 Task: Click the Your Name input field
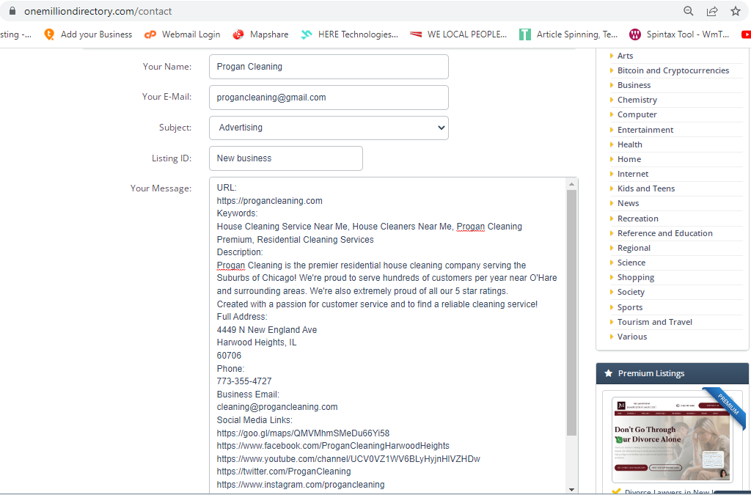coord(329,67)
